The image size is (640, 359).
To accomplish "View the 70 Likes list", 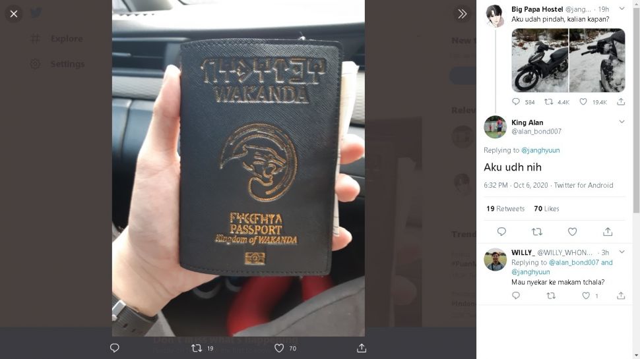I will point(546,209).
